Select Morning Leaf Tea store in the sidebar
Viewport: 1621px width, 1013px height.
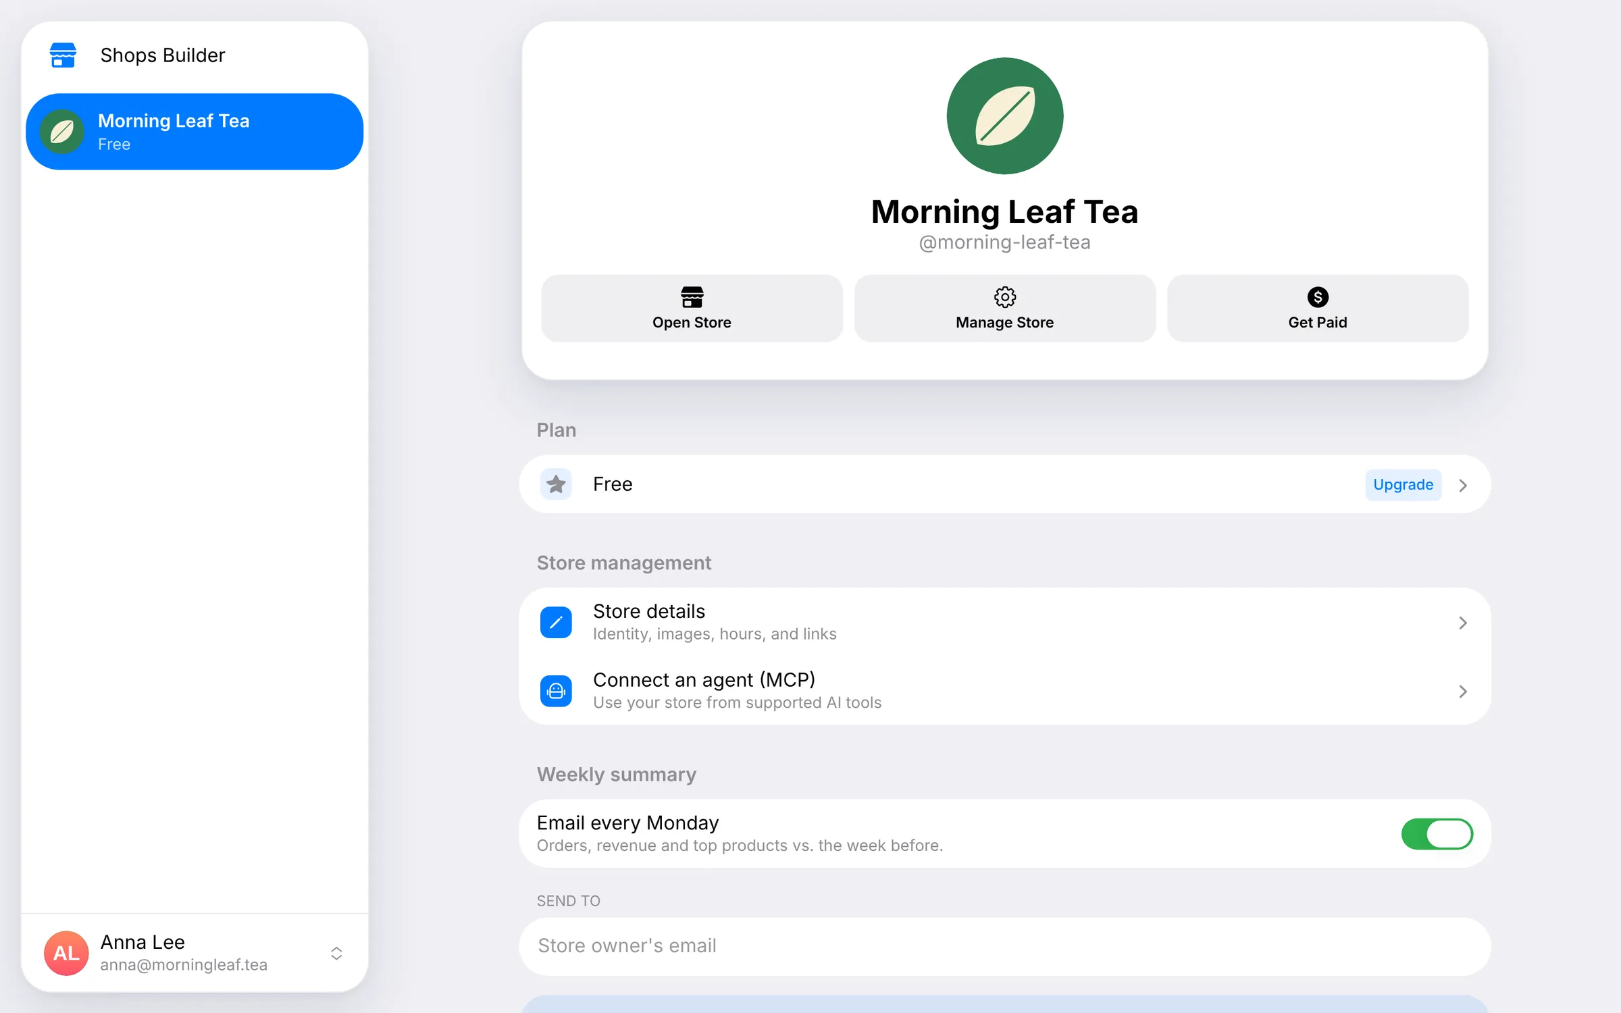click(195, 132)
